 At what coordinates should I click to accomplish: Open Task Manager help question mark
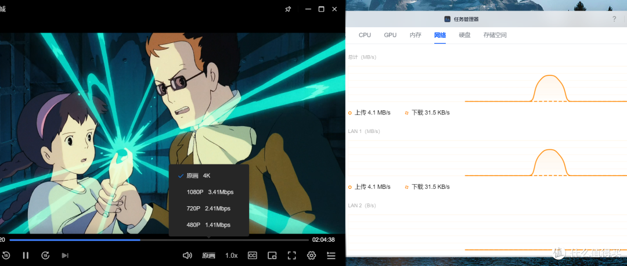click(x=614, y=19)
